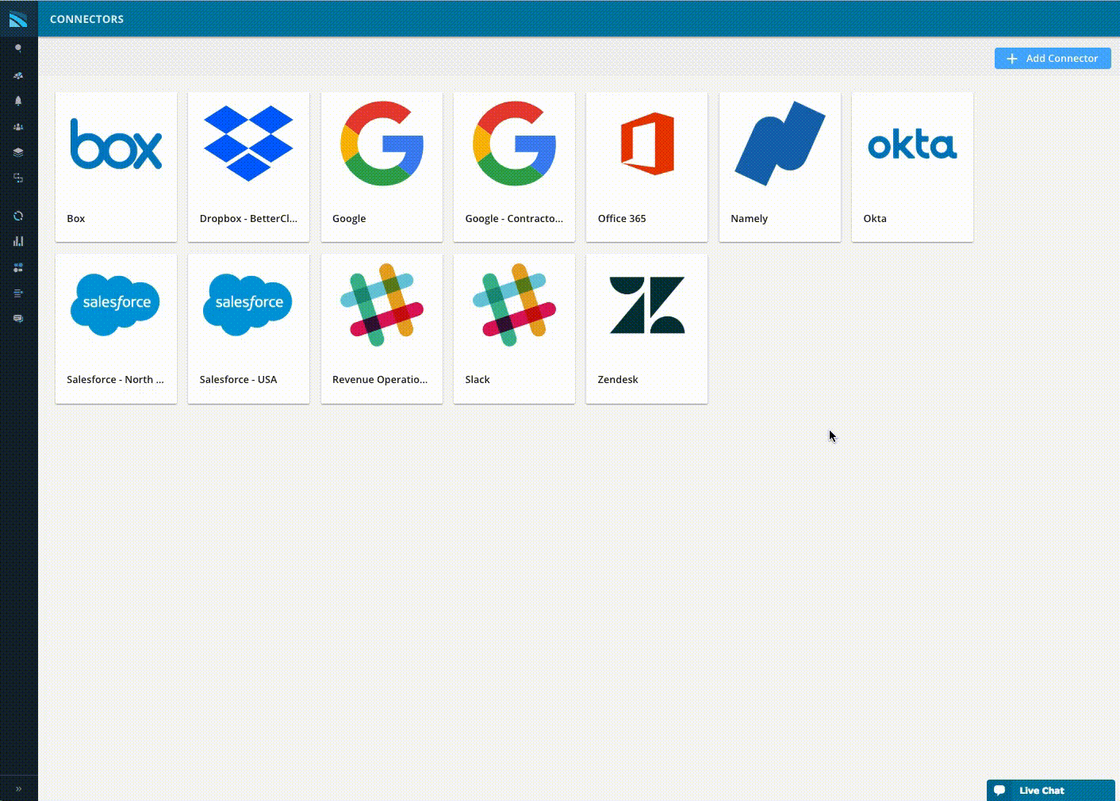Click the Add Connector button
Screen dimensions: 1120x801
1053,58
